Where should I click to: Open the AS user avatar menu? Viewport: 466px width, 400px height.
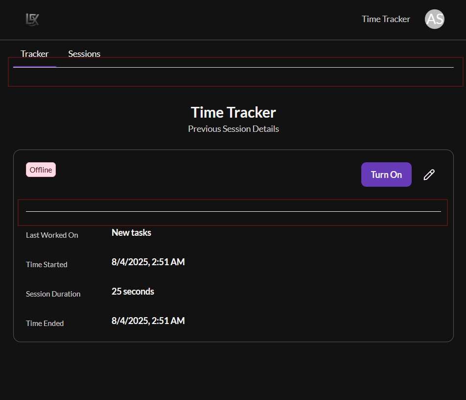coord(435,19)
